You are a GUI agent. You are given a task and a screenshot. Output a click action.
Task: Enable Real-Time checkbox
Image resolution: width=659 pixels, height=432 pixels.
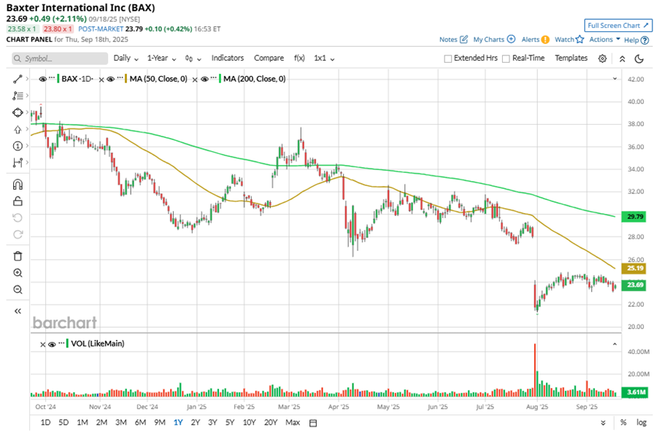506,59
